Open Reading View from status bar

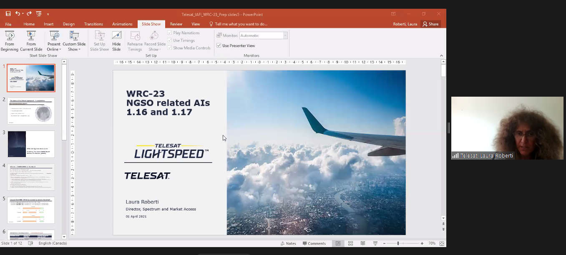click(363, 243)
